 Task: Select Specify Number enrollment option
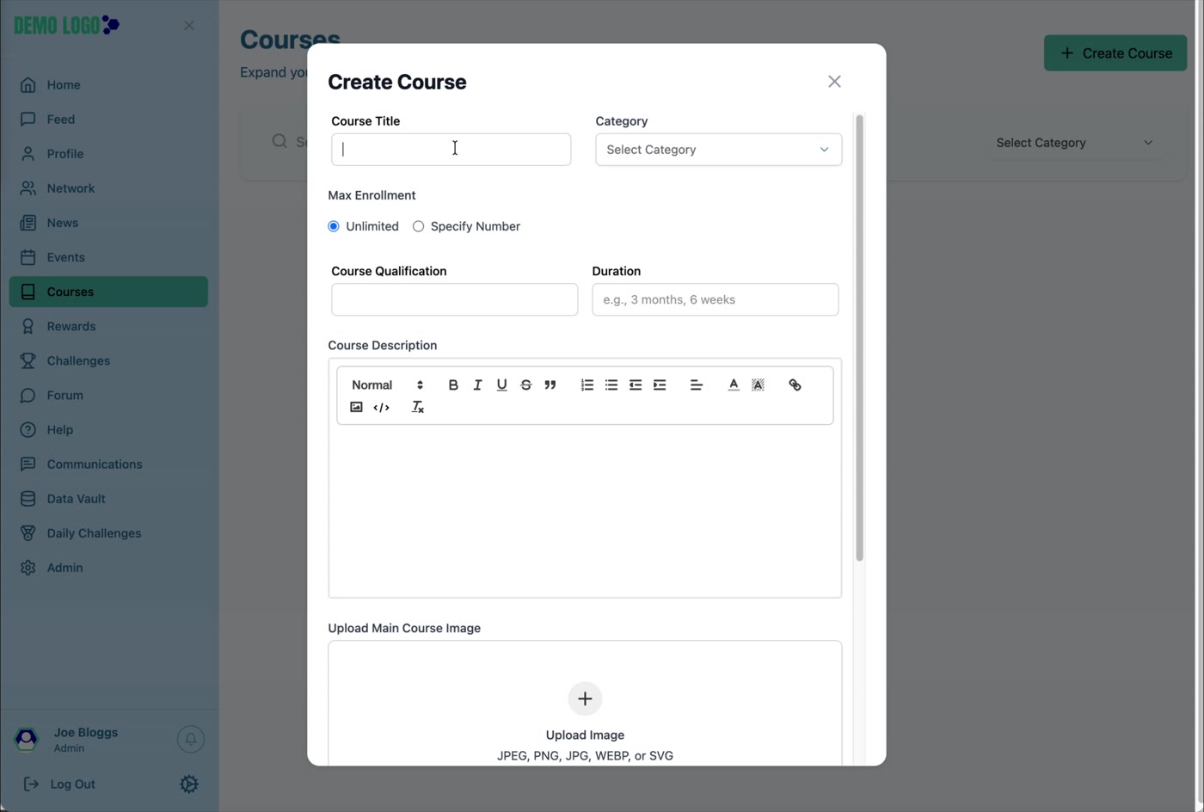tap(418, 226)
